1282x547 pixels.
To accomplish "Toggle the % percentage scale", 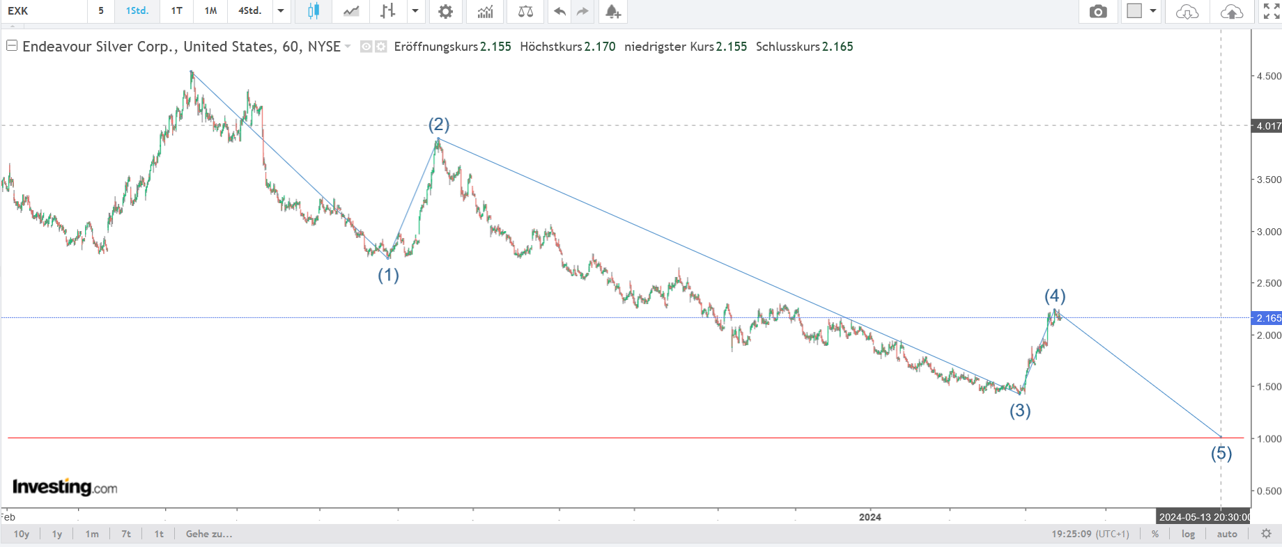I will click(1155, 534).
